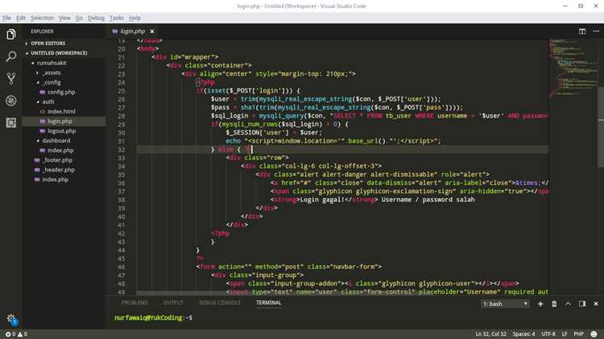The height and width of the screenshot is (339, 604).
Task: Open the Edit menu
Action: [x=21, y=18]
